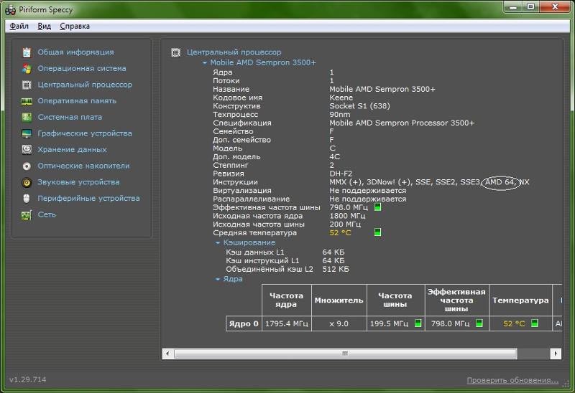Viewport: 575px width, 393px height.
Task: Click the Оптические накопители disc icon
Action: (x=27, y=166)
